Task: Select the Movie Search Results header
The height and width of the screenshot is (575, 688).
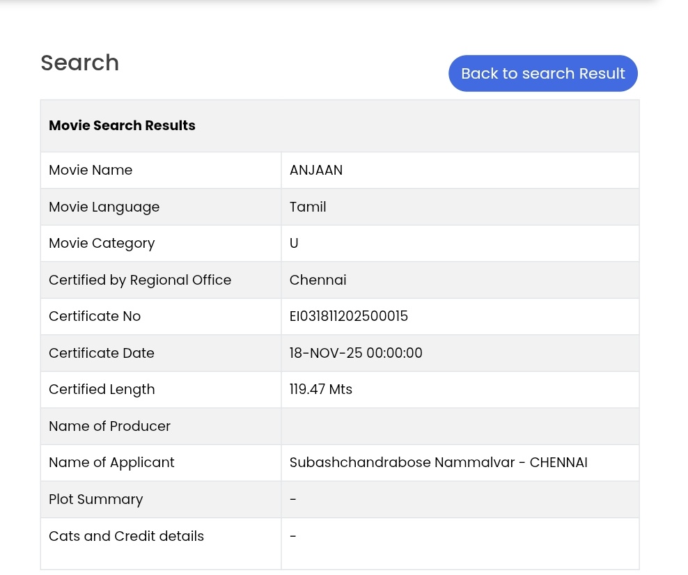Action: (122, 125)
